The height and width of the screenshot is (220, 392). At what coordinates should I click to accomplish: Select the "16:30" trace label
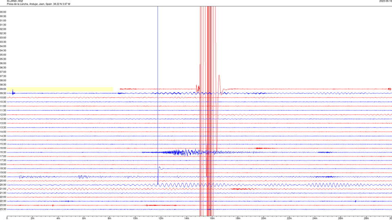pyautogui.click(x=3, y=152)
